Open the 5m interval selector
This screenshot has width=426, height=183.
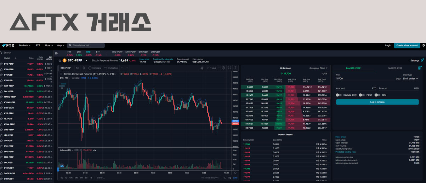click(x=78, y=68)
